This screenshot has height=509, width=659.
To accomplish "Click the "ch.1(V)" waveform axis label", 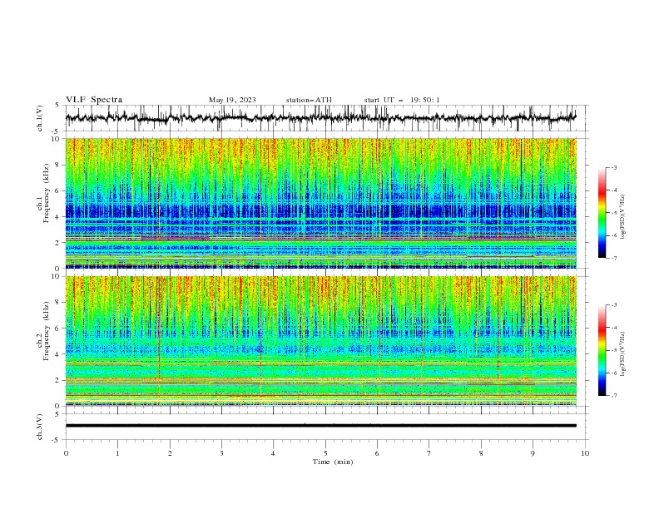I will point(40,118).
